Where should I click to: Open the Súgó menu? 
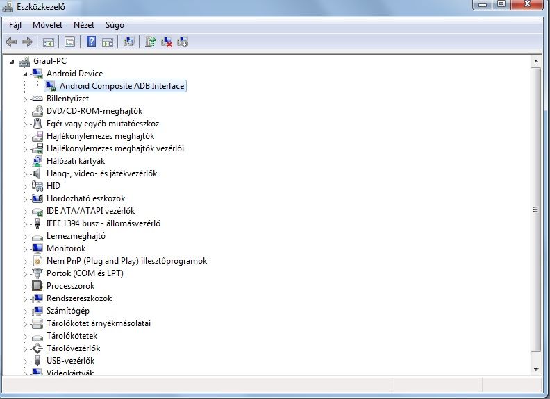coord(115,25)
